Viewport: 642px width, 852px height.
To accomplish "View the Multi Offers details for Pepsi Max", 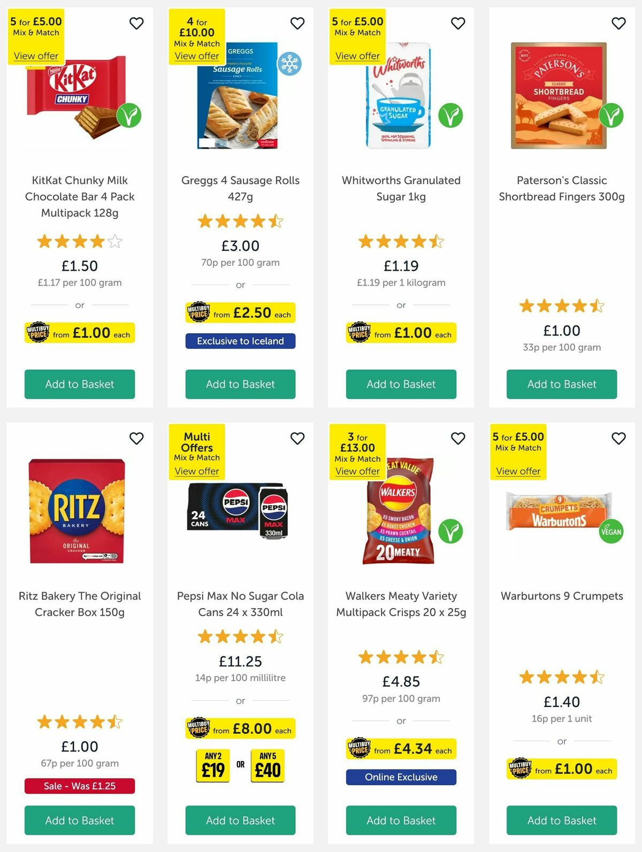I will (x=197, y=471).
